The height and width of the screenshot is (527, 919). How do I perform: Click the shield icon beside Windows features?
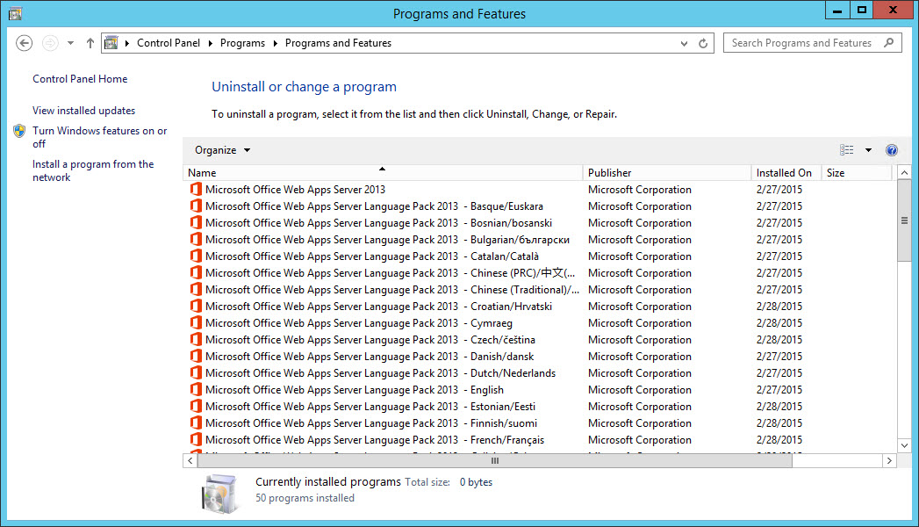pos(19,131)
